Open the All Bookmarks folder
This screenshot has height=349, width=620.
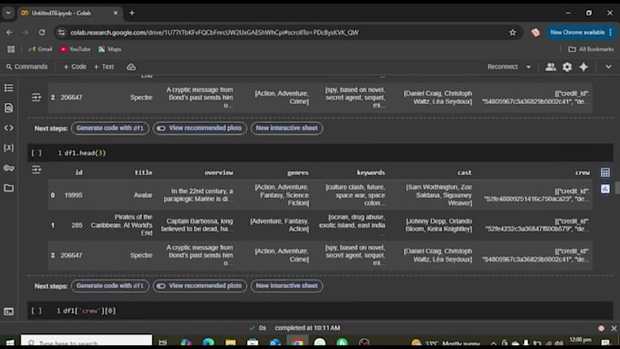tap(591, 49)
